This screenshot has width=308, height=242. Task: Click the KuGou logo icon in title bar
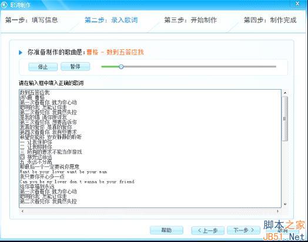click(4, 5)
